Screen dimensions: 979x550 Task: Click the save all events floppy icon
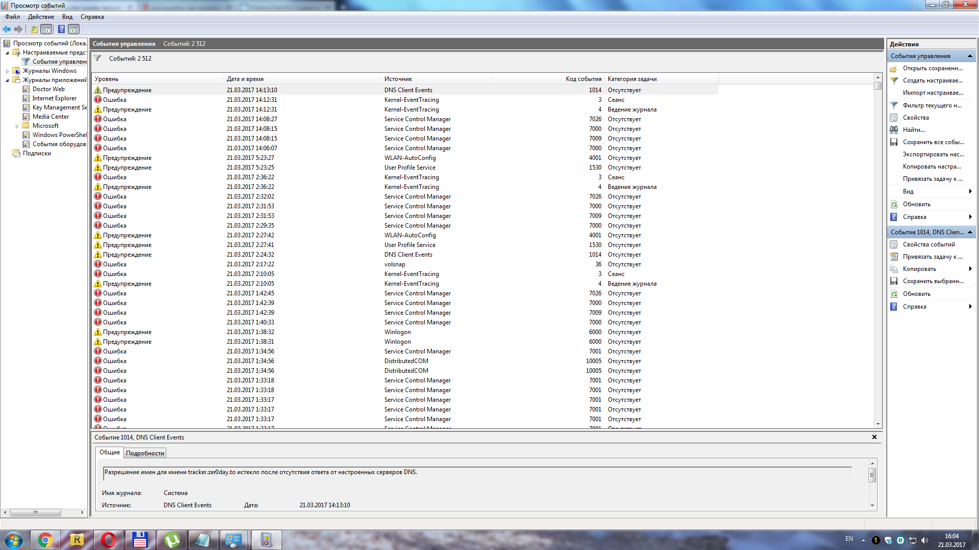coord(894,142)
